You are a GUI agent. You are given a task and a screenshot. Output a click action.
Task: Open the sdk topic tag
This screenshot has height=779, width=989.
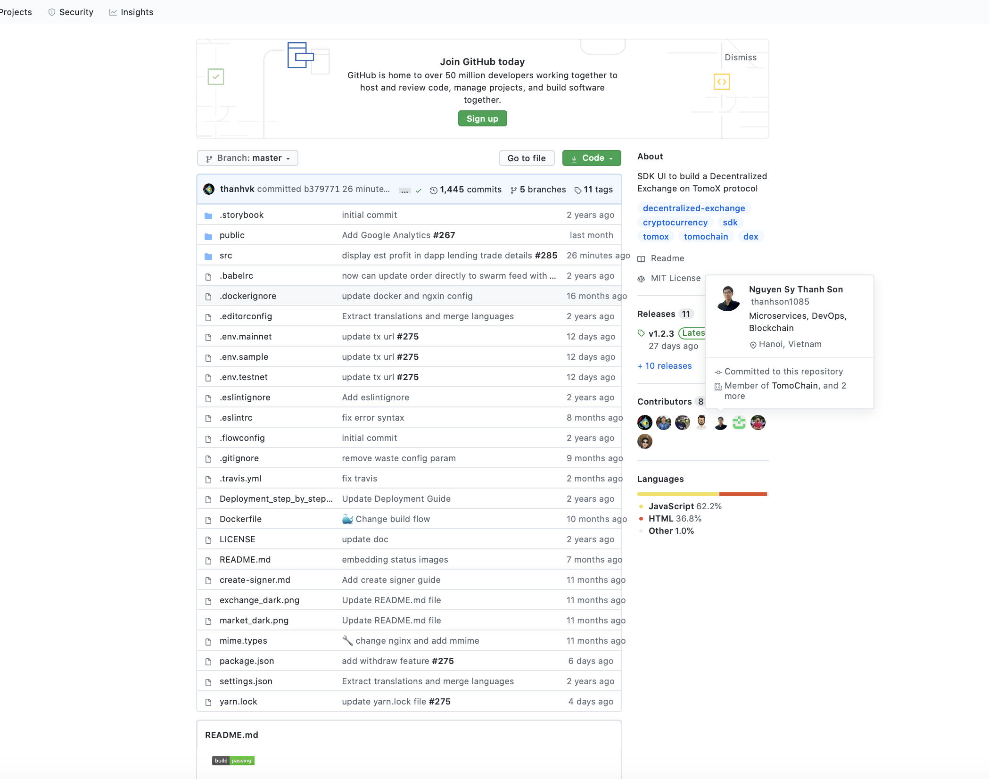(730, 223)
